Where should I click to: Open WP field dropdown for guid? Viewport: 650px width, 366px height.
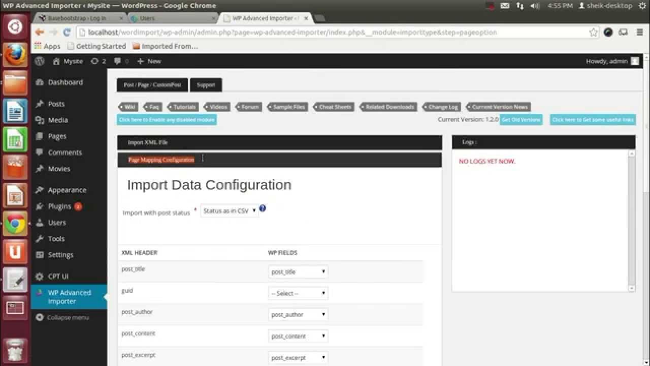(x=298, y=293)
